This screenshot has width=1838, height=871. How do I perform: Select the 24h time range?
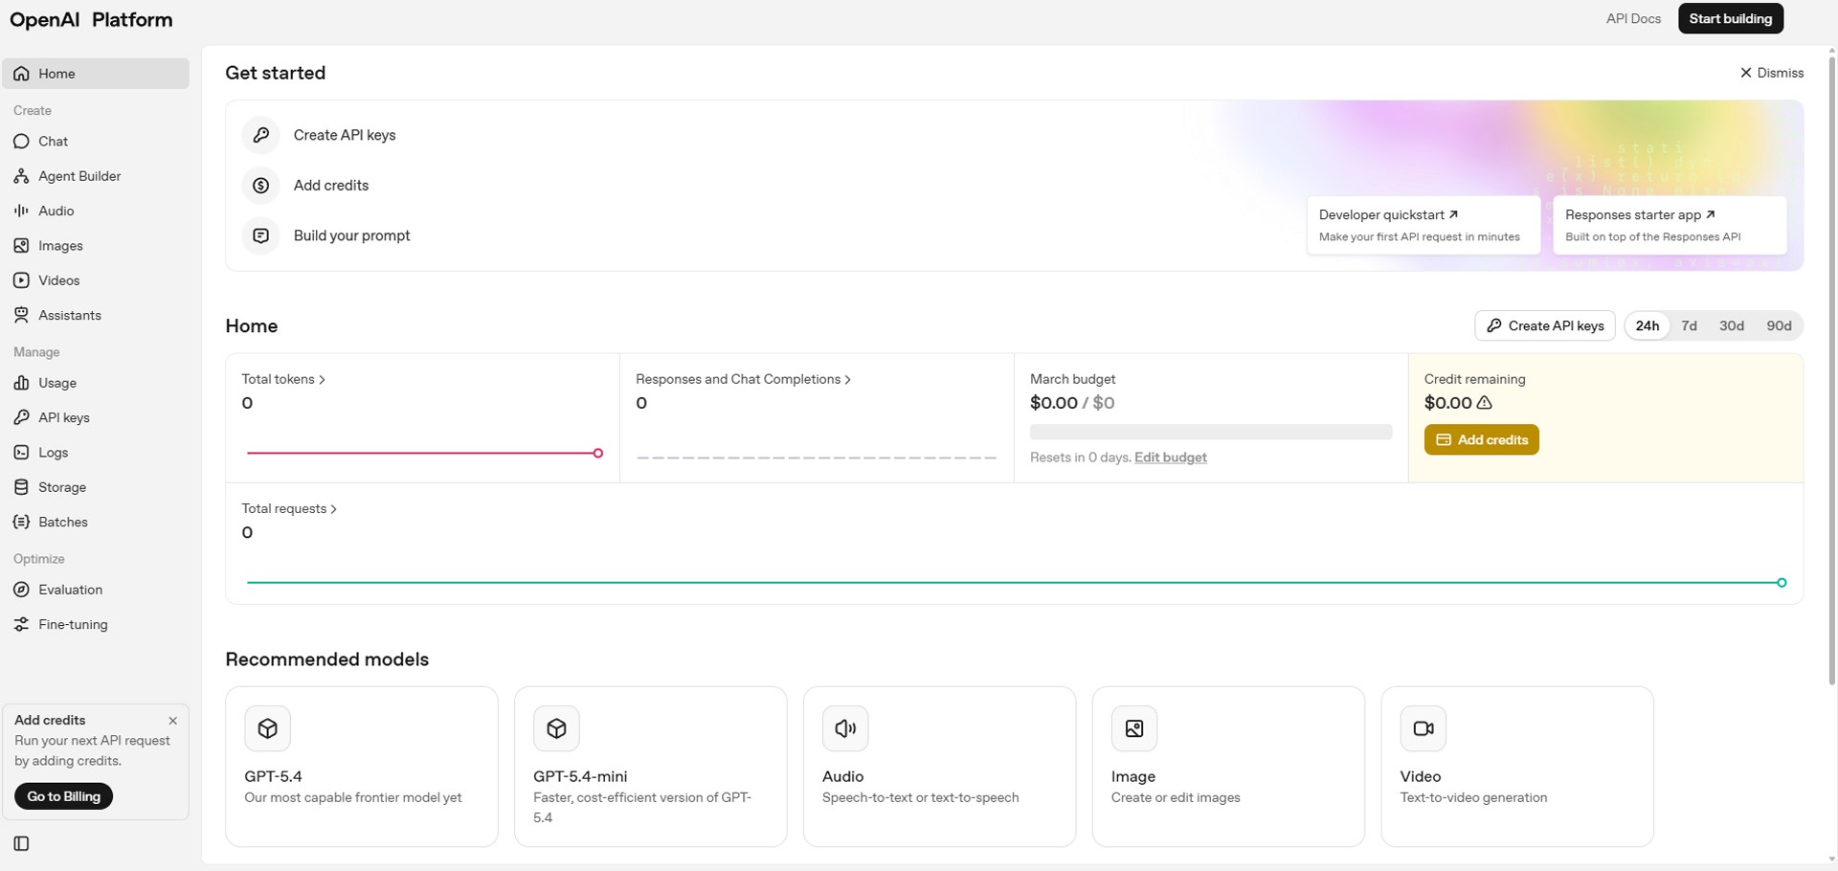[x=1647, y=325]
